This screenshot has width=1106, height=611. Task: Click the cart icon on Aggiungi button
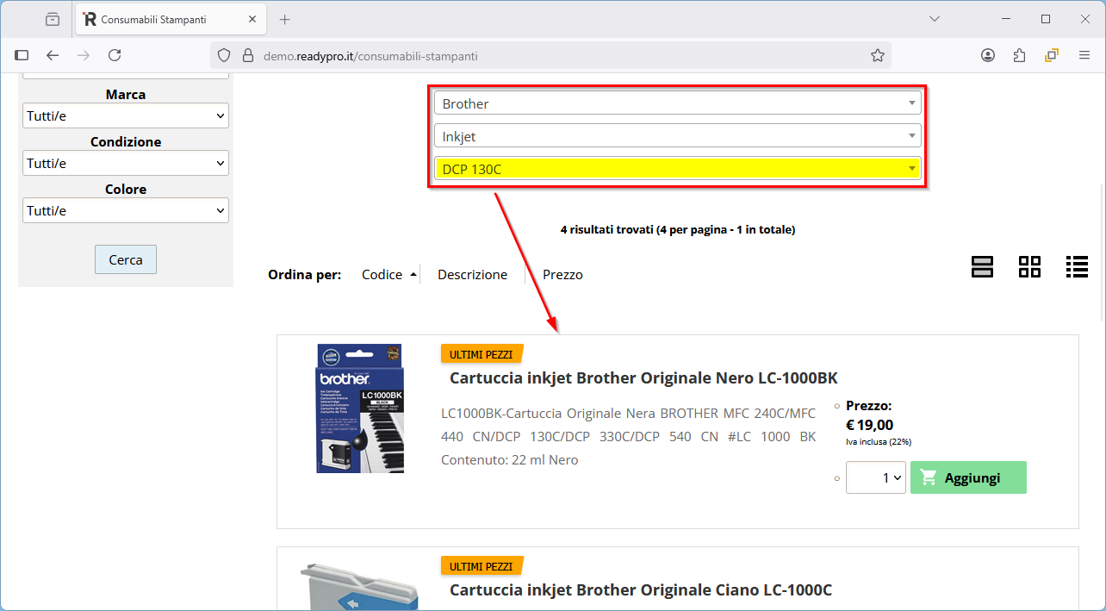[929, 477]
